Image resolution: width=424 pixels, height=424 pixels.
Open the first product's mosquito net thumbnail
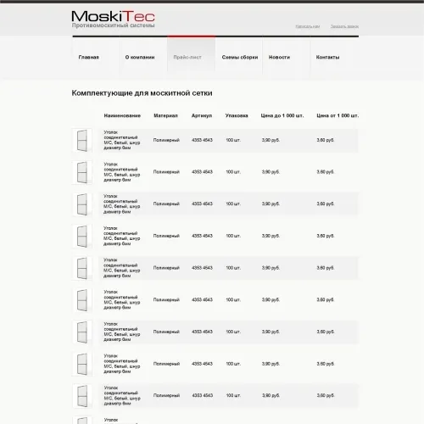click(82, 140)
